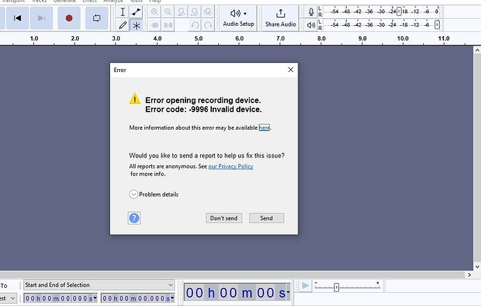The width and height of the screenshot is (481, 306).
Task: Click the Don't send button
Action: coord(224,218)
